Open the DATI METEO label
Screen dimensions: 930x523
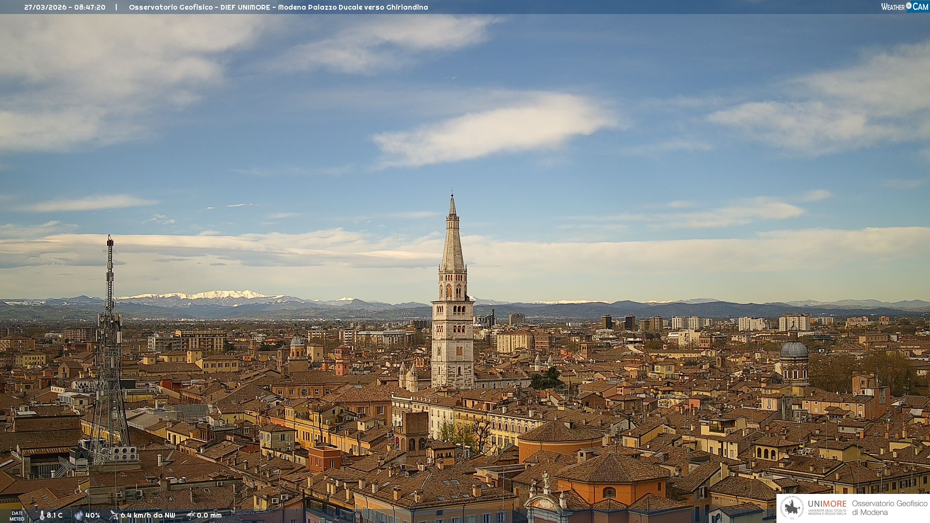[x=17, y=516]
